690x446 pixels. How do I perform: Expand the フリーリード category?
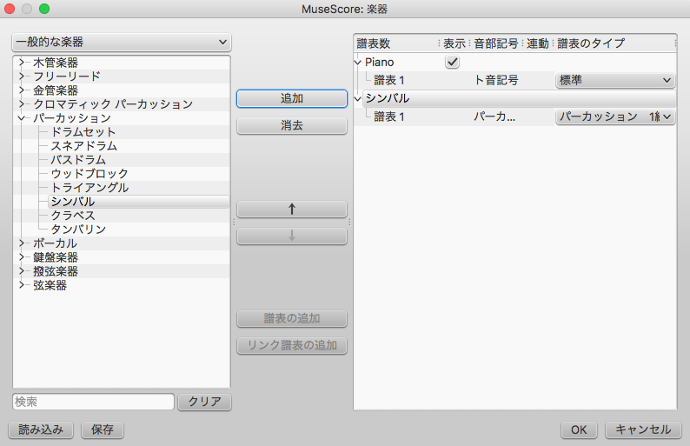coord(21,77)
